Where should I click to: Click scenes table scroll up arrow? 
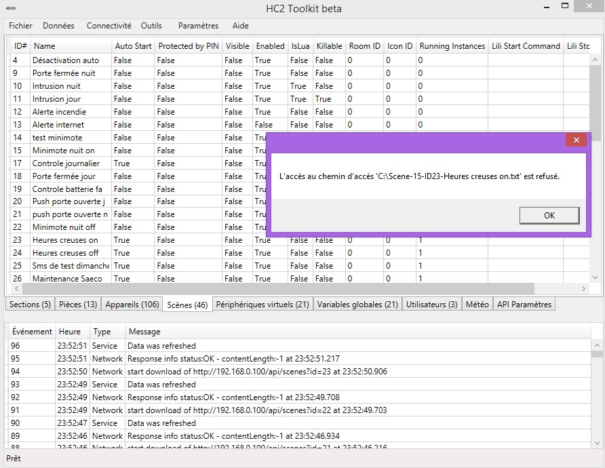[595, 60]
